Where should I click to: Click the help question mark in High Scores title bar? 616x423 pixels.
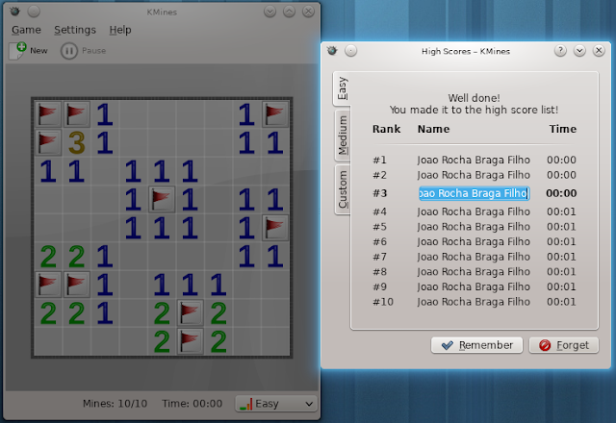coord(560,51)
